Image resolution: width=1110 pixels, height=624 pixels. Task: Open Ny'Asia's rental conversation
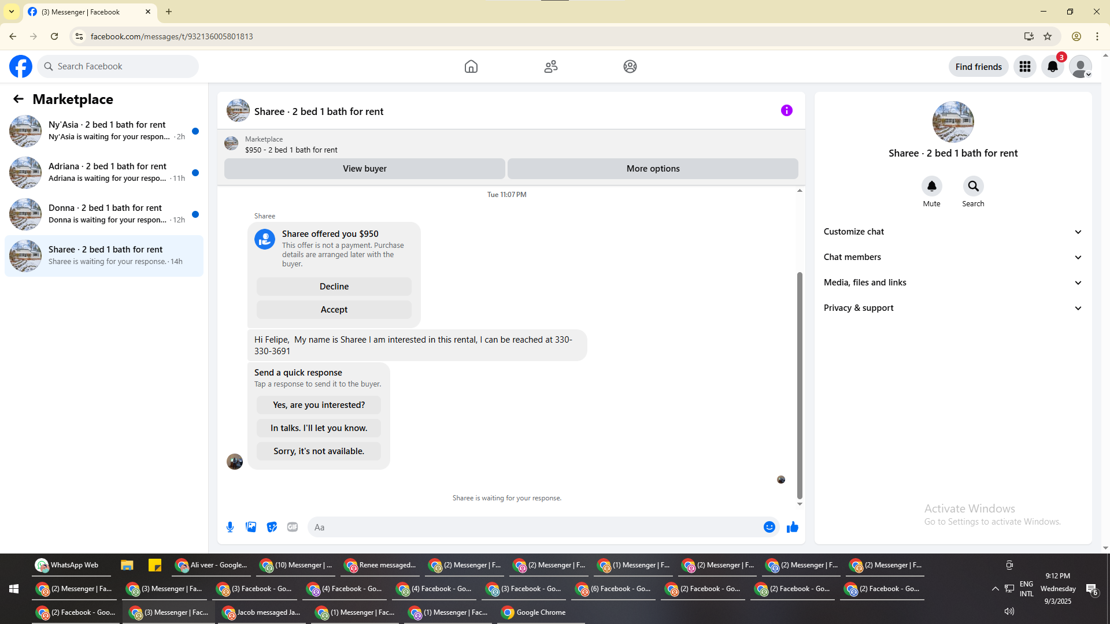click(x=104, y=131)
